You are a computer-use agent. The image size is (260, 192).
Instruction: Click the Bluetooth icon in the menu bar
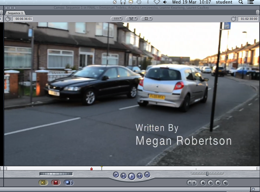147,2
